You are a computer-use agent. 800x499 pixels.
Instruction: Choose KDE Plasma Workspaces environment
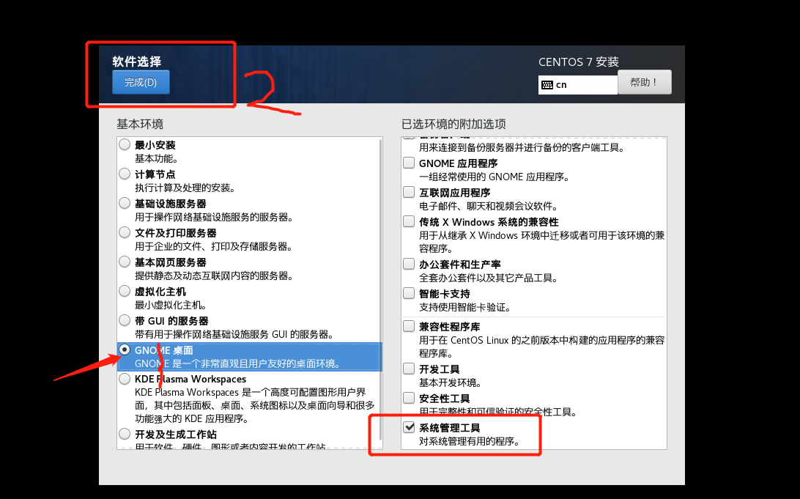(x=125, y=379)
